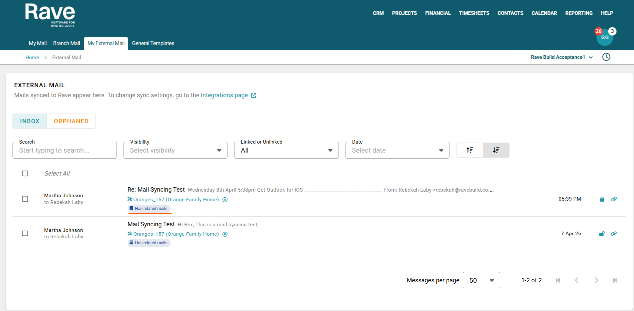
Task: Open the Re: Mail Syncing Test subject
Action: (x=156, y=189)
